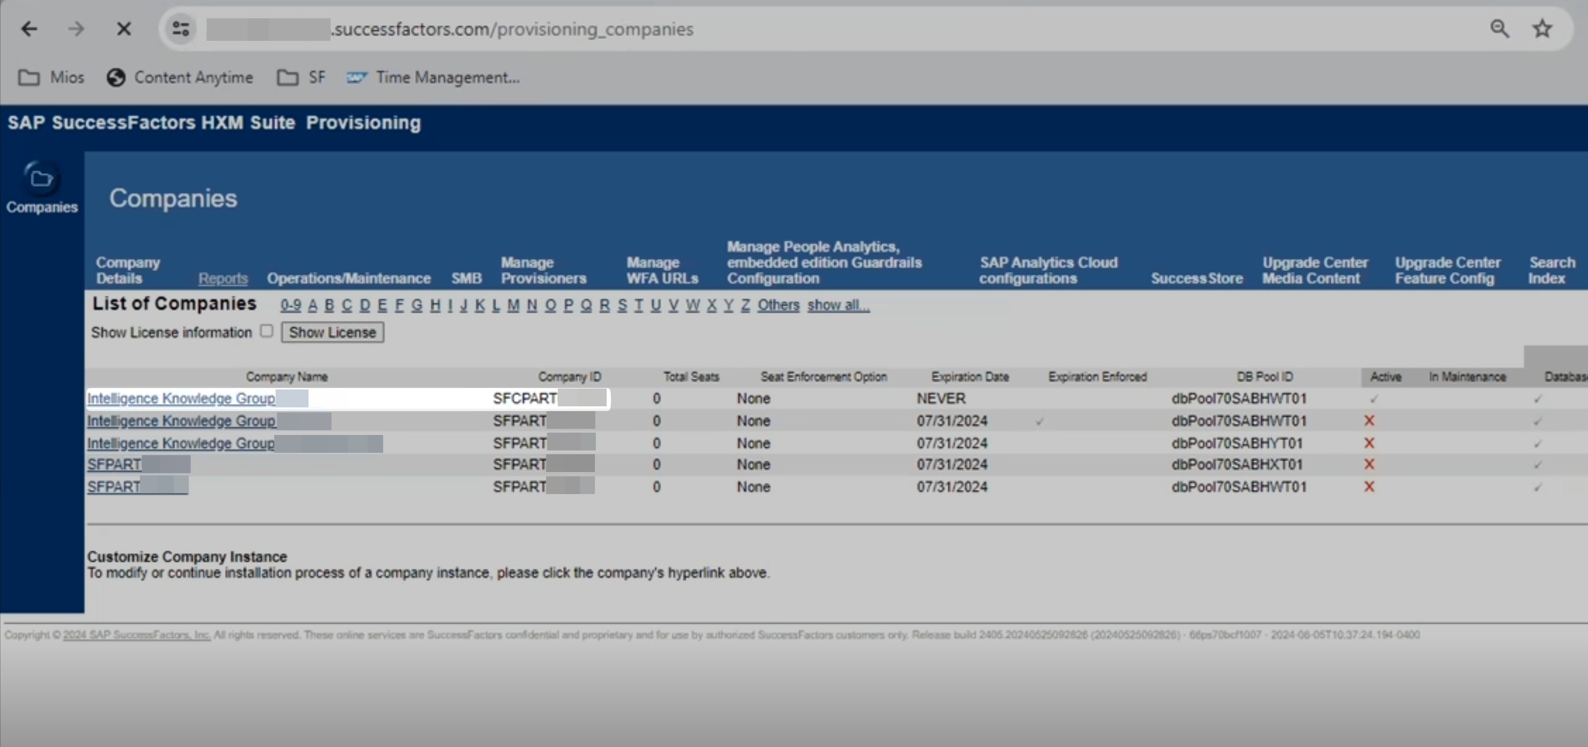
Task: Filter companies by letter A
Action: pyautogui.click(x=313, y=305)
